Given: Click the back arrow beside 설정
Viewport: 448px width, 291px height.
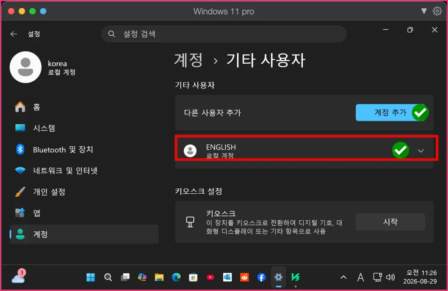Looking at the screenshot, I should pos(14,34).
